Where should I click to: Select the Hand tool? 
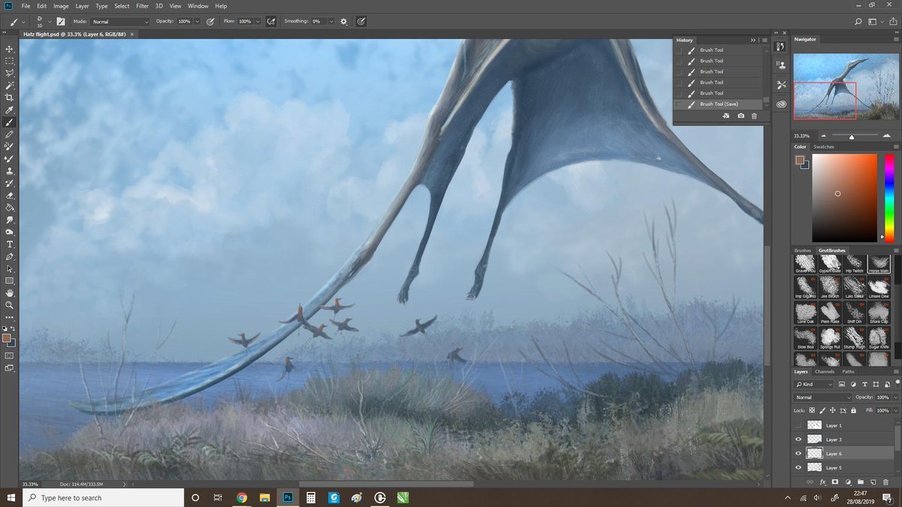coord(10,293)
